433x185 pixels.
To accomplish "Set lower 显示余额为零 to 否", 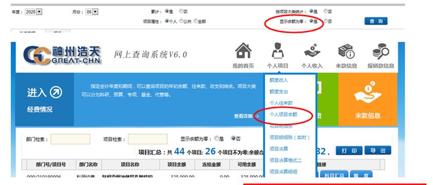I will [x=233, y=138].
